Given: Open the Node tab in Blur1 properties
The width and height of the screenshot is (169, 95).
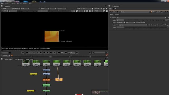Looking at the screenshot, I should pyautogui.click(x=117, y=15).
